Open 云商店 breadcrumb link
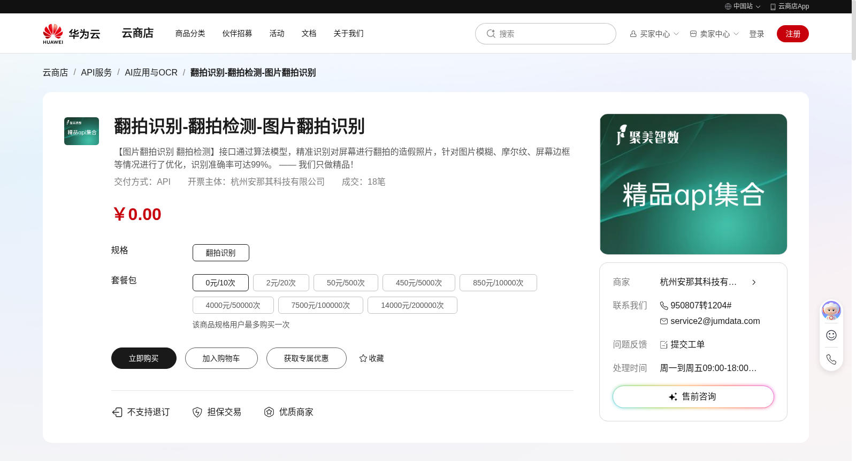The width and height of the screenshot is (856, 461). [x=56, y=72]
